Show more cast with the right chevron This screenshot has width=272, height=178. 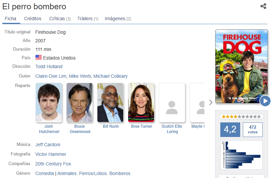click(211, 102)
